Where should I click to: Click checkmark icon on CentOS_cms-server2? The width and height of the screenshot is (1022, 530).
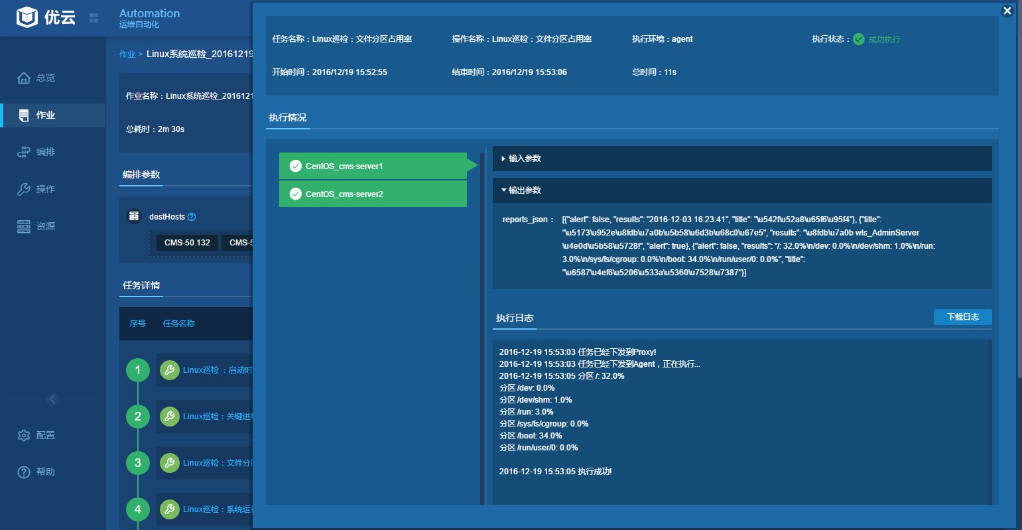[296, 194]
